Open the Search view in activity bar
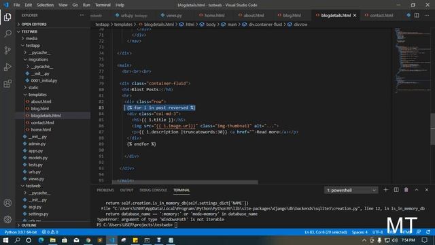 (7, 34)
